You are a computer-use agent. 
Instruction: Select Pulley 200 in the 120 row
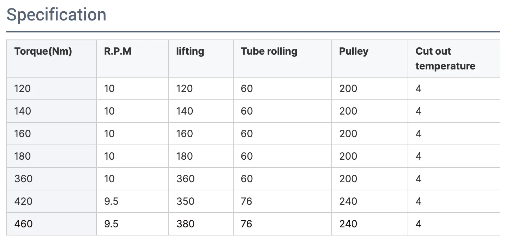click(x=348, y=88)
